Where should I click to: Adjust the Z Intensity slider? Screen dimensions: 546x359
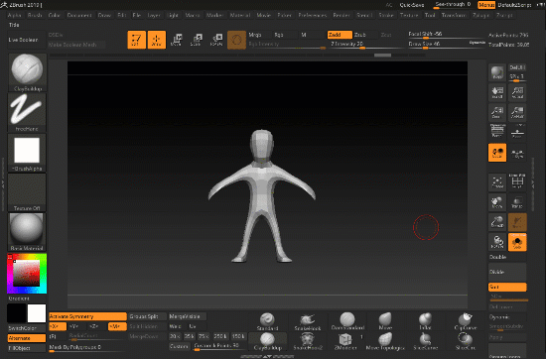[366, 45]
